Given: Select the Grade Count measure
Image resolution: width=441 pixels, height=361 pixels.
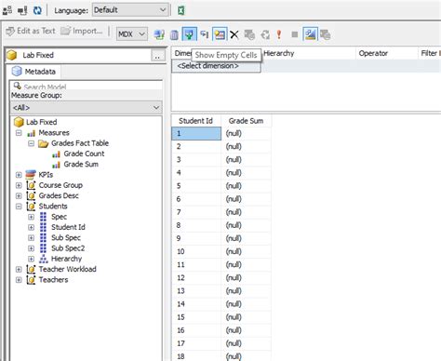Looking at the screenshot, I should click(x=84, y=154).
